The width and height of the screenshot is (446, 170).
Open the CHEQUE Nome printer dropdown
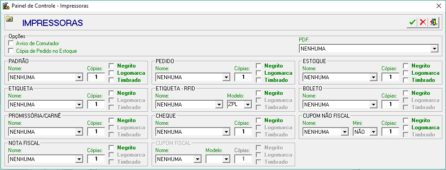(227, 132)
